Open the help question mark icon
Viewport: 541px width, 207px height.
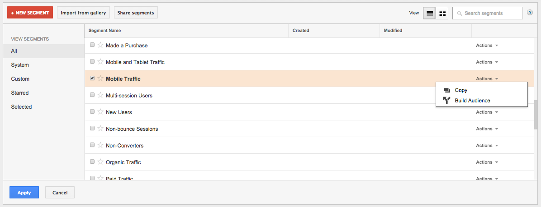pyautogui.click(x=530, y=13)
